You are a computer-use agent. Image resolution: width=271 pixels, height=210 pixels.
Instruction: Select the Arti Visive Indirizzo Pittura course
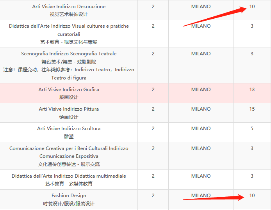(x=69, y=109)
